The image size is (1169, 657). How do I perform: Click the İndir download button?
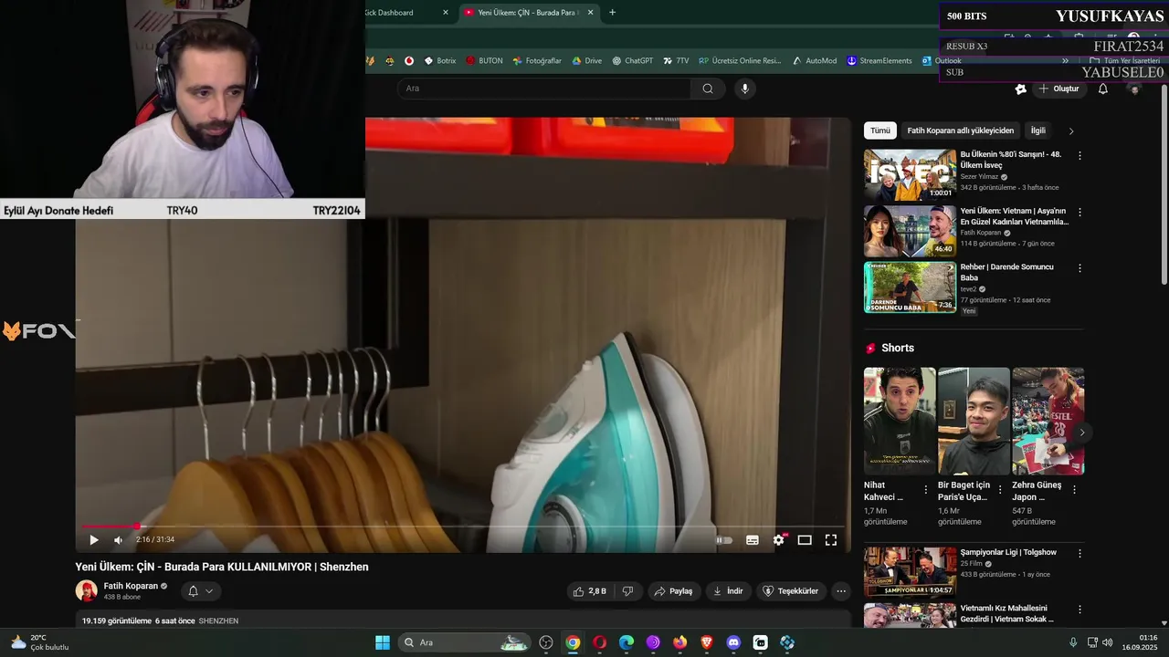(x=728, y=591)
